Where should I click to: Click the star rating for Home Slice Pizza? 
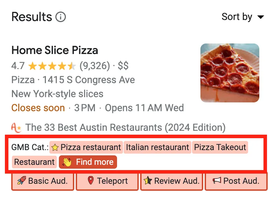52,66
